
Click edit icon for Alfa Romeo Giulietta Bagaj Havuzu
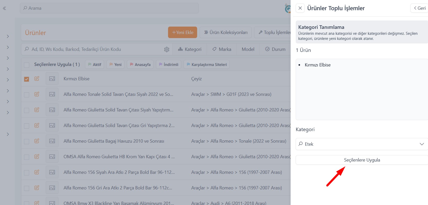click(37, 141)
